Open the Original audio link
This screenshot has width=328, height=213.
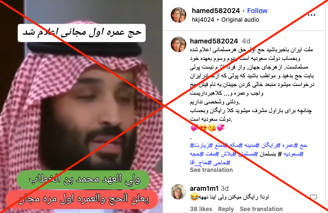240,20
